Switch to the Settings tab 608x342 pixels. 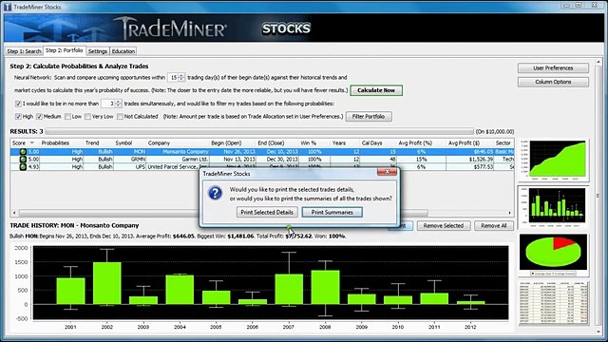click(98, 51)
